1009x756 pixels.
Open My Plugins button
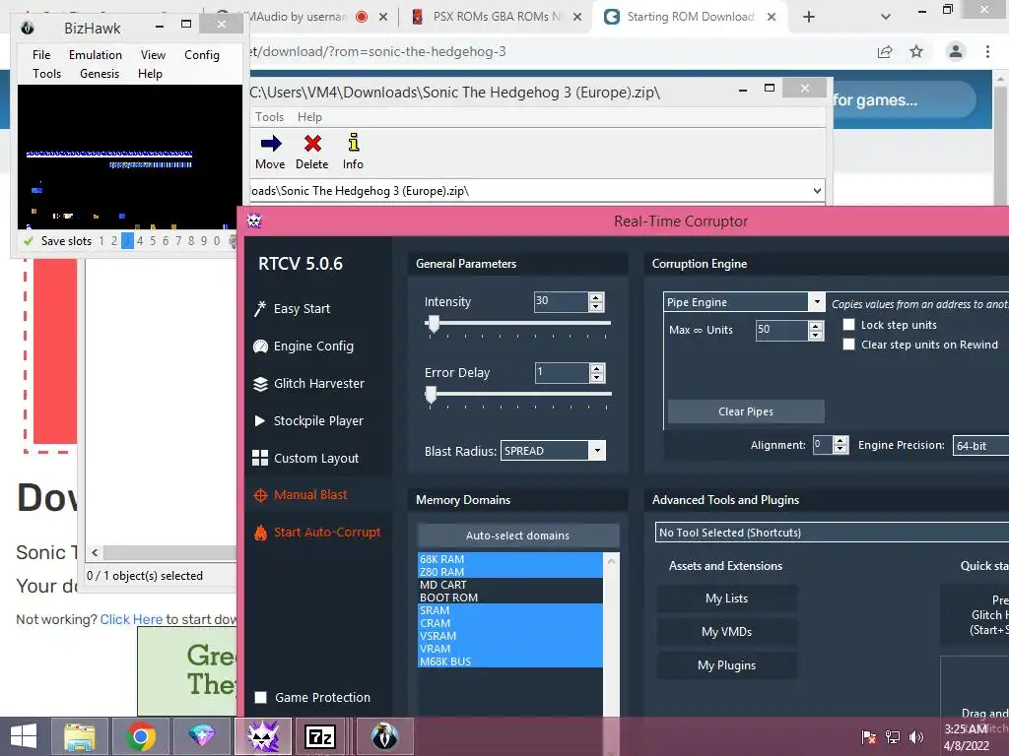click(x=727, y=665)
